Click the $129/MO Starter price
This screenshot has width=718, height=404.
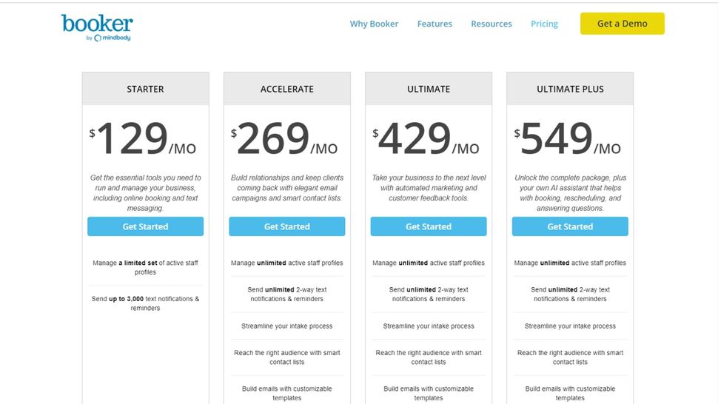coord(144,139)
